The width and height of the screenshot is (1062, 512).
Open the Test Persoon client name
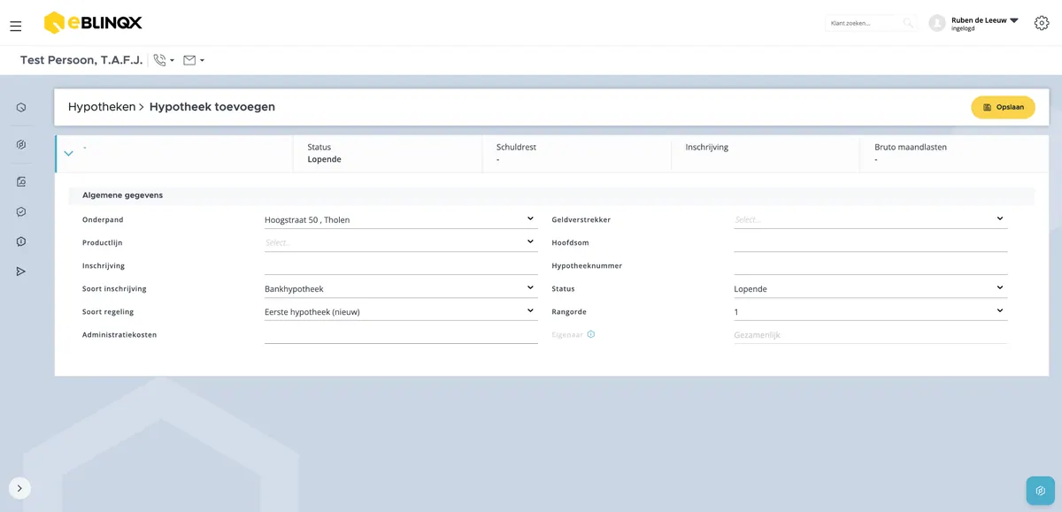(x=81, y=60)
